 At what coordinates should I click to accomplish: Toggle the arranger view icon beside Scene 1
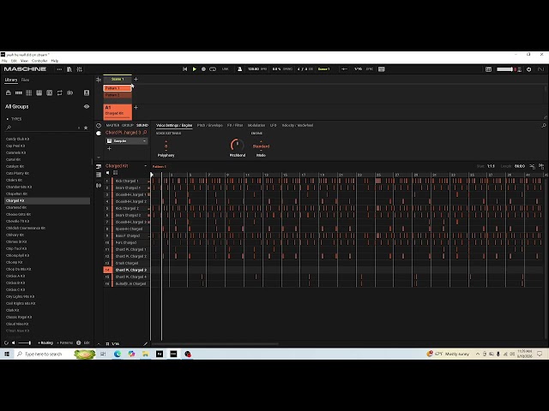99,80
